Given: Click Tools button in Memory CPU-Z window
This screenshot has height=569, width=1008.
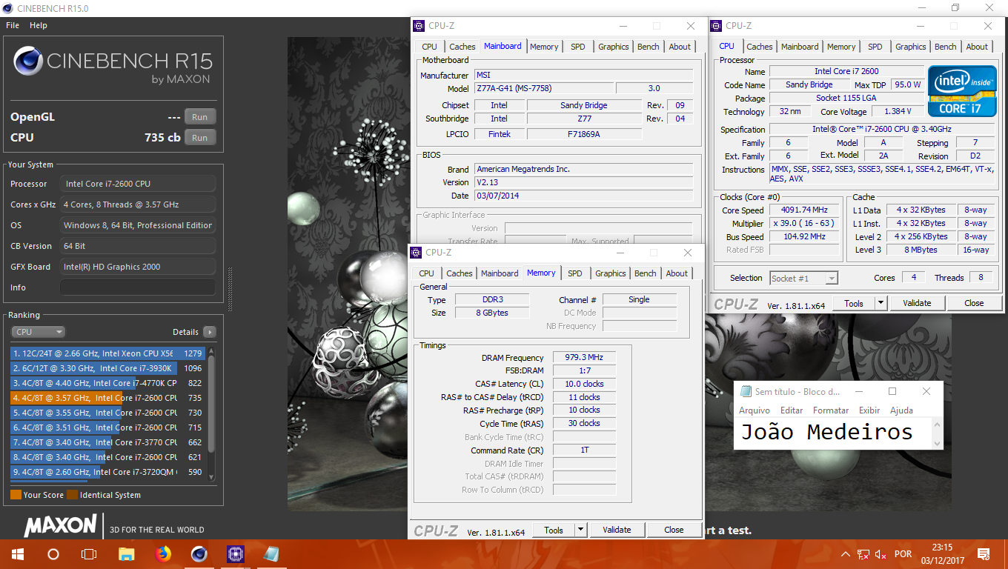Looking at the screenshot, I should (554, 530).
